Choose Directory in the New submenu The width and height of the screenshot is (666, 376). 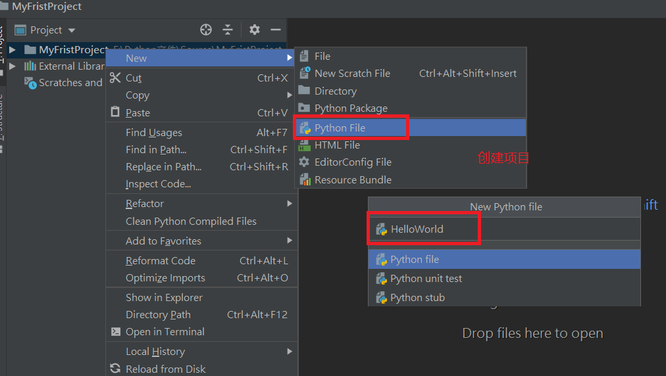pyautogui.click(x=335, y=91)
